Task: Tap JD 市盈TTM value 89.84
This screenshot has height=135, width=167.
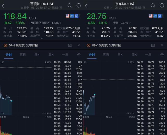Action: tap(133, 36)
